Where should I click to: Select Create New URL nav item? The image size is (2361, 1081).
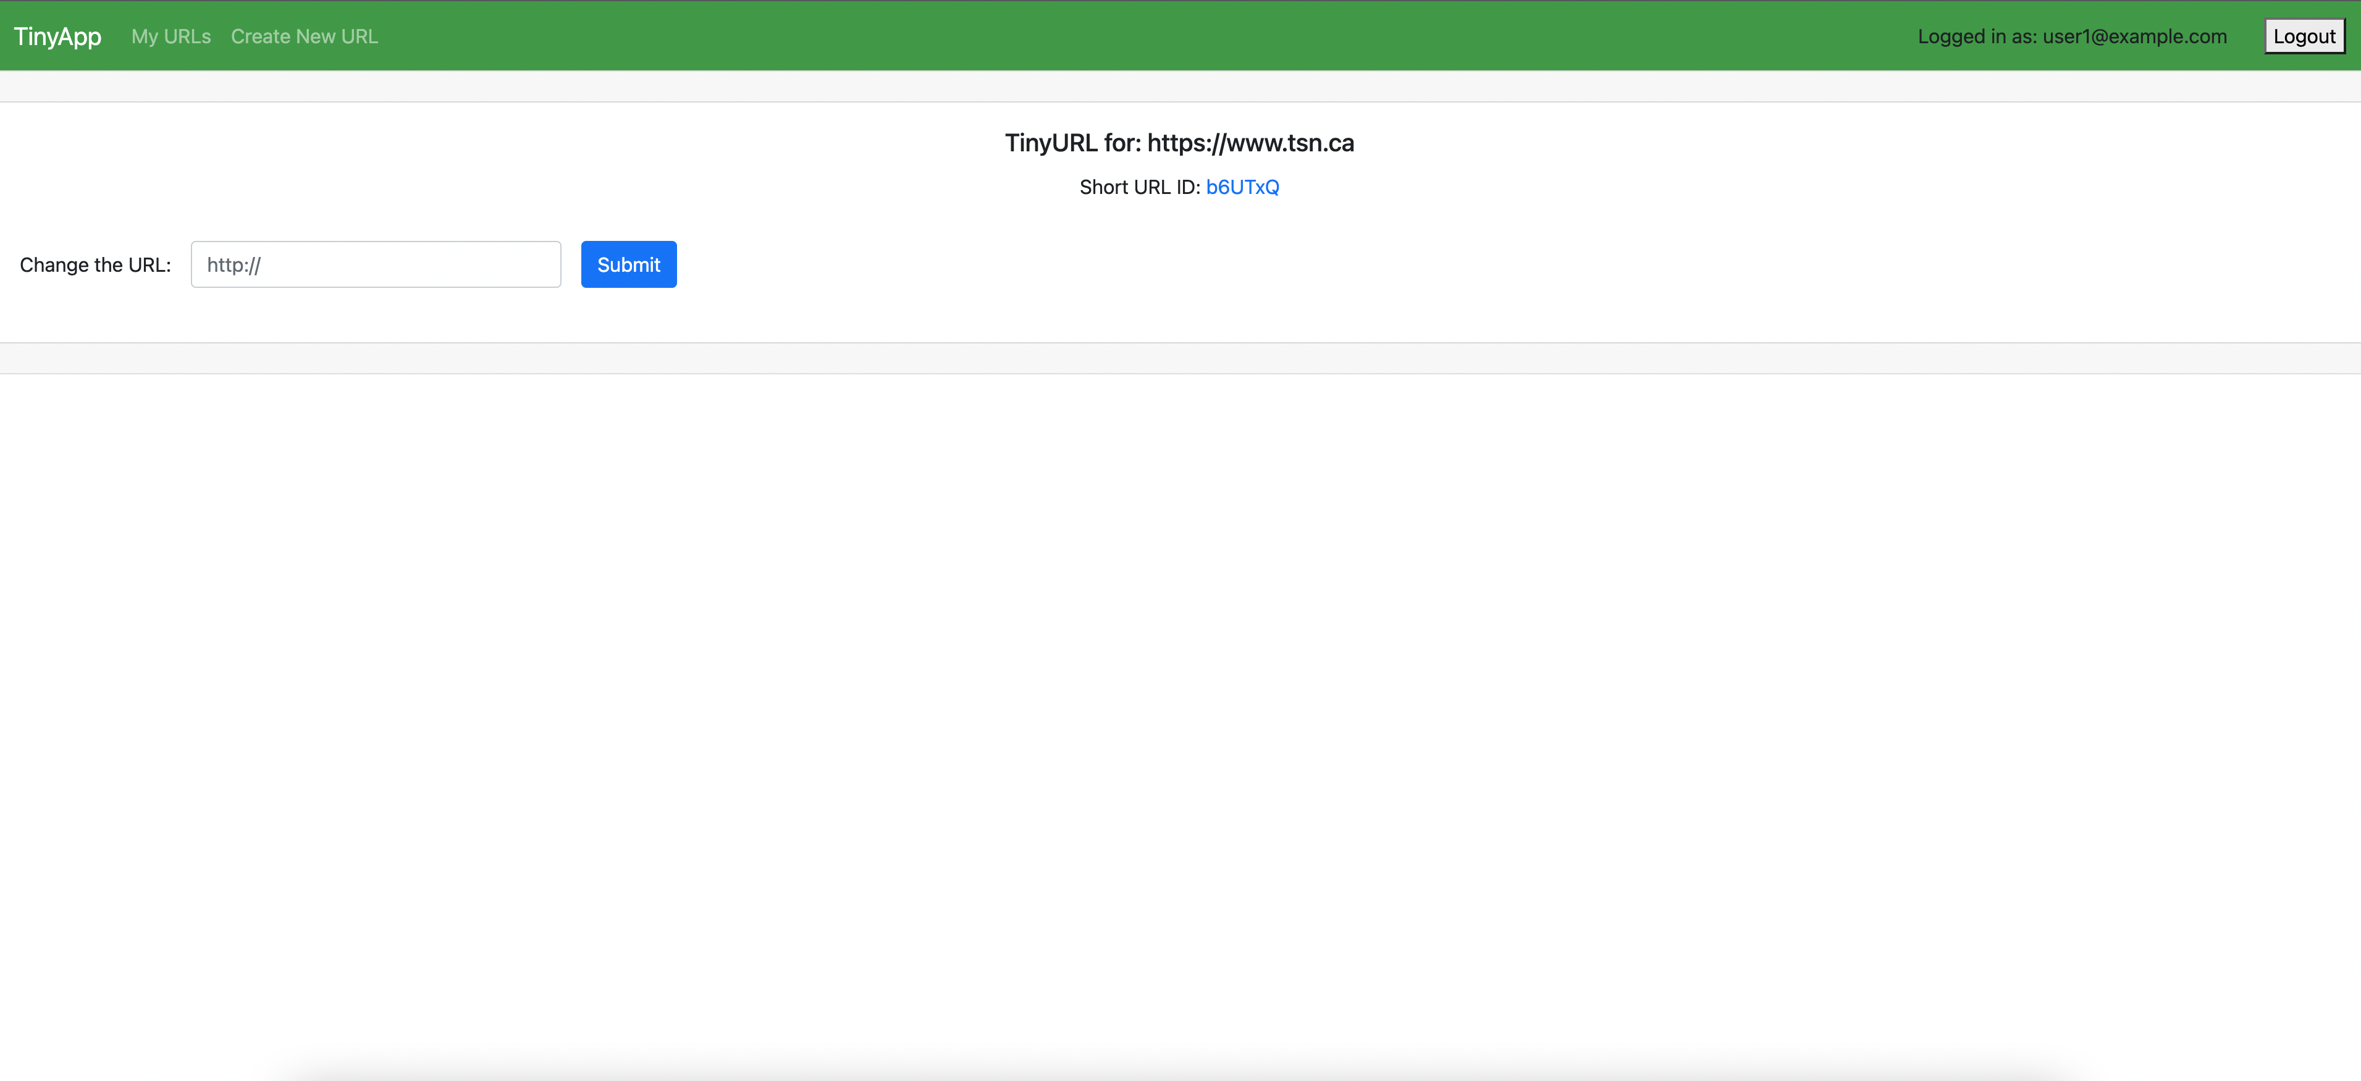pyautogui.click(x=303, y=36)
